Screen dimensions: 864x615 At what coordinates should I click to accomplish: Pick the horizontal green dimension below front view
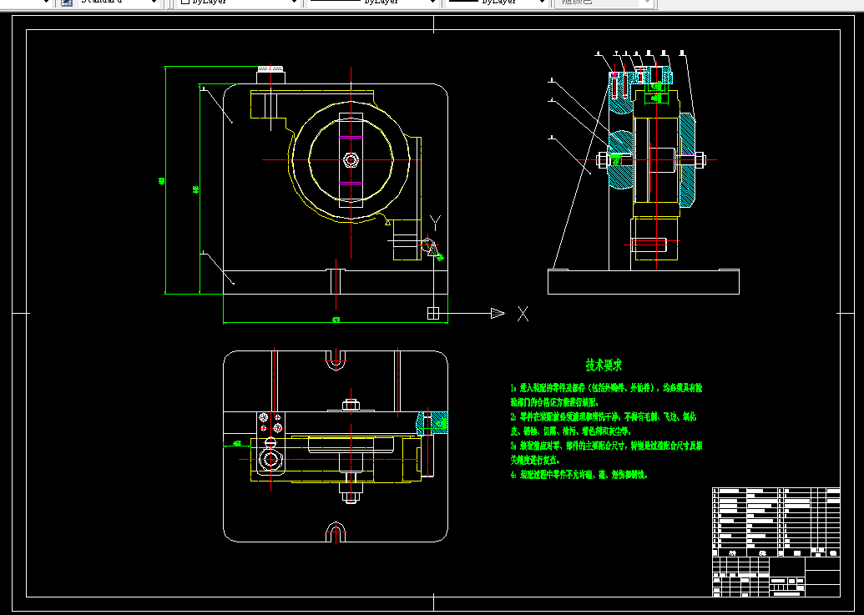pos(336,320)
